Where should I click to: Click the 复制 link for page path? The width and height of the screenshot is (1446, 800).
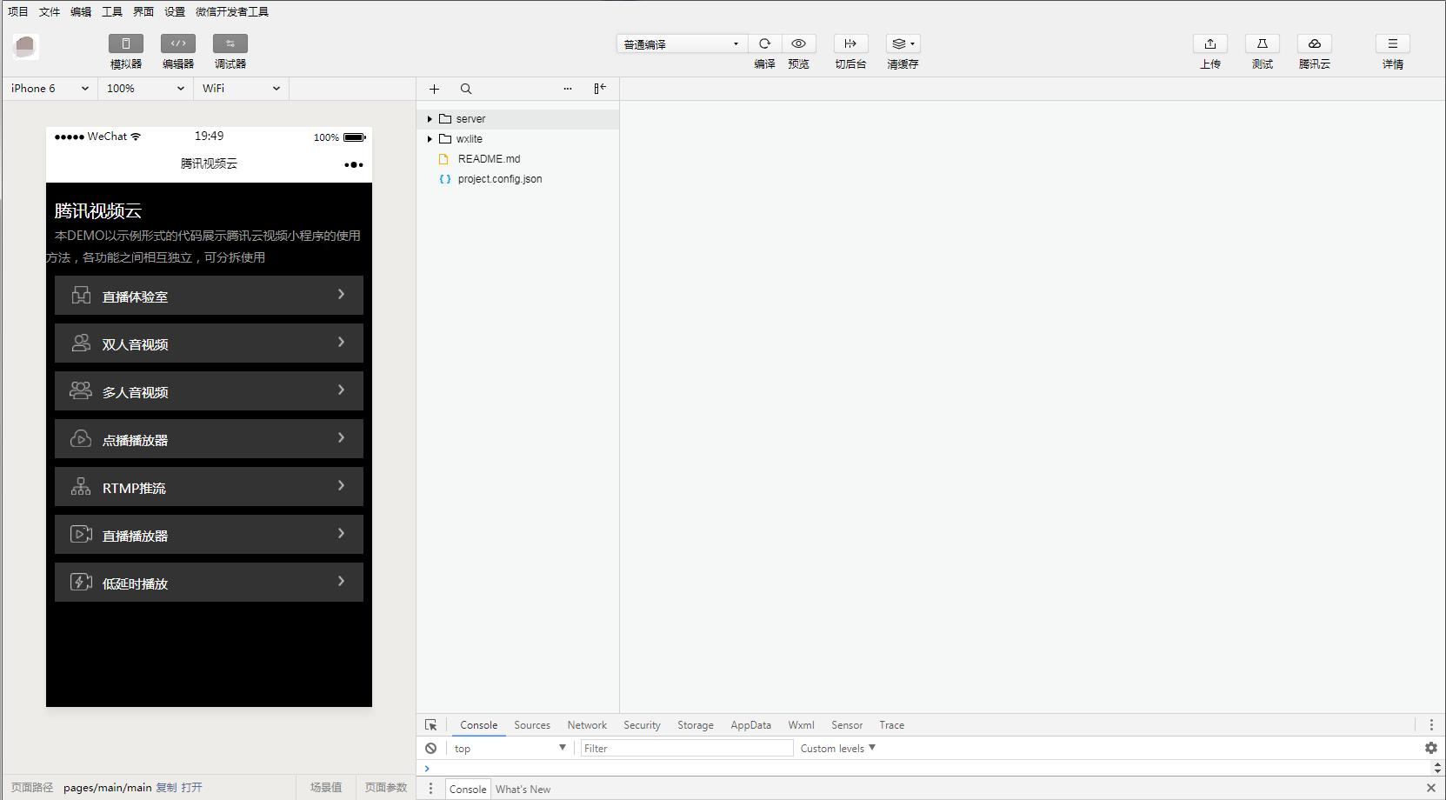tap(166, 788)
